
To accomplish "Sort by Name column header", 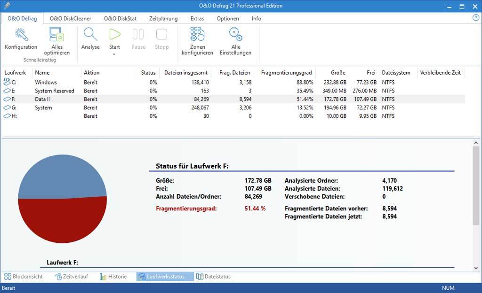I will (42, 73).
